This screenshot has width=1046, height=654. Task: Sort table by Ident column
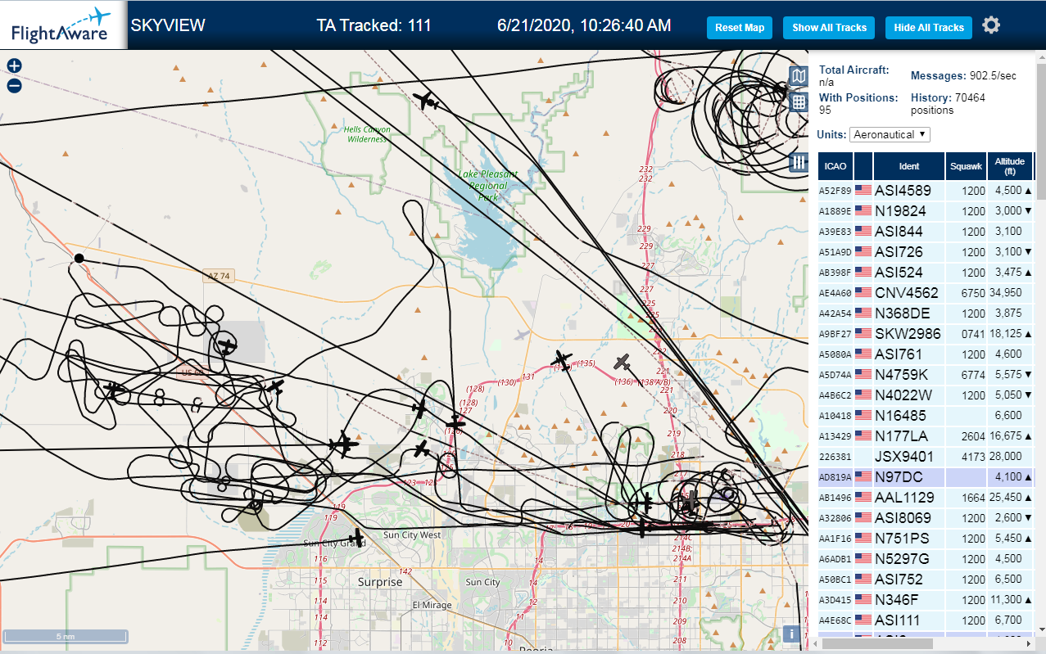click(909, 166)
